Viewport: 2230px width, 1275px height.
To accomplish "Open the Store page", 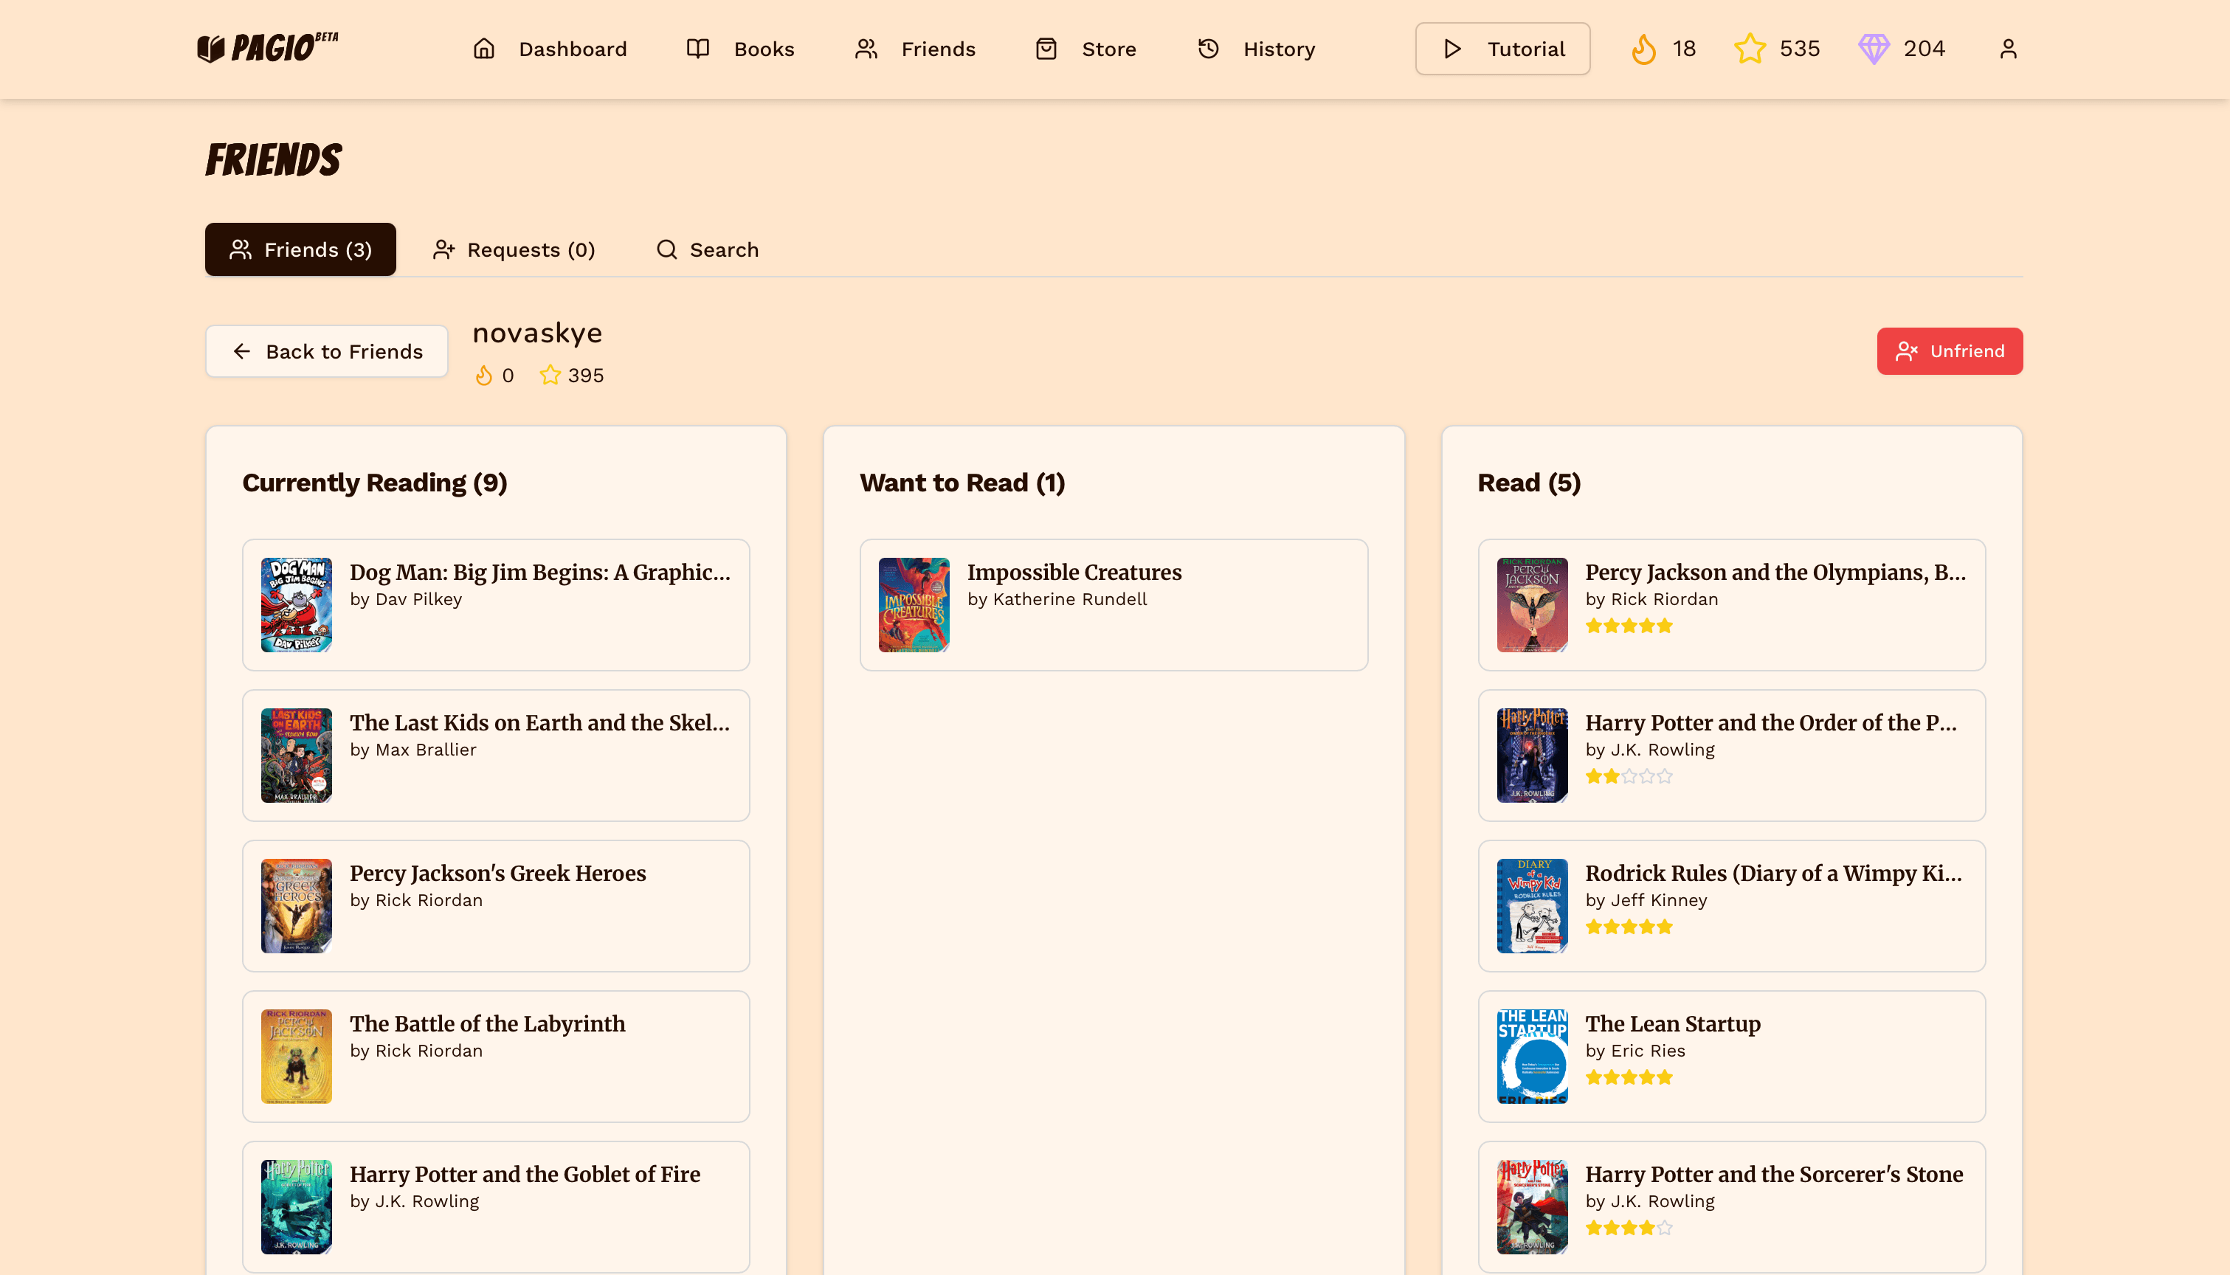I will [x=1085, y=49].
